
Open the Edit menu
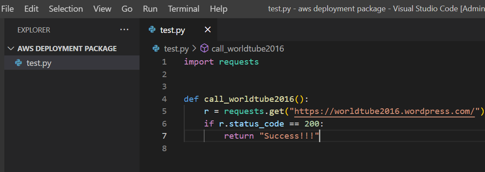pyautogui.click(x=32, y=9)
